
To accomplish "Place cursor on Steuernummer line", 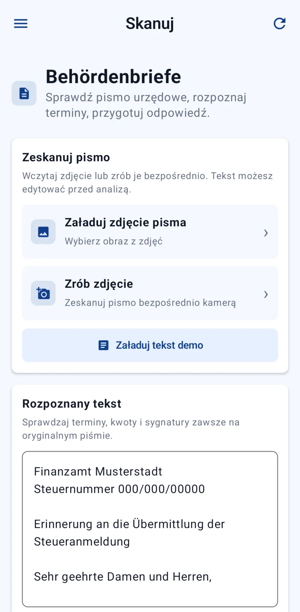I will (119, 489).
